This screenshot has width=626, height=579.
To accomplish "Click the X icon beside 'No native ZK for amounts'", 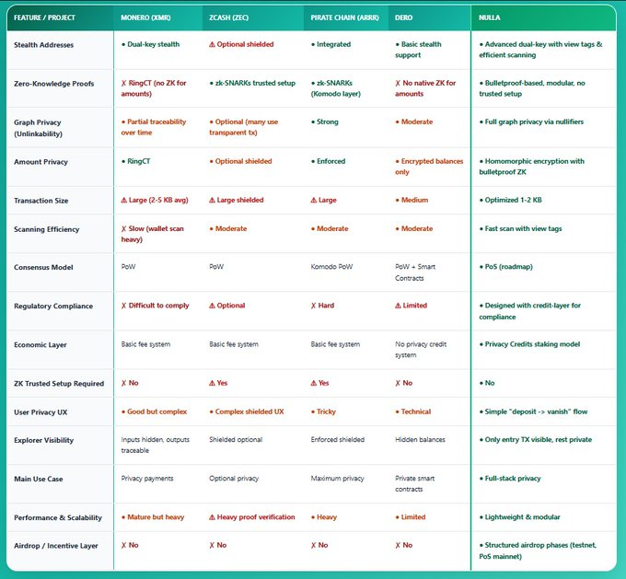I will pyautogui.click(x=398, y=83).
